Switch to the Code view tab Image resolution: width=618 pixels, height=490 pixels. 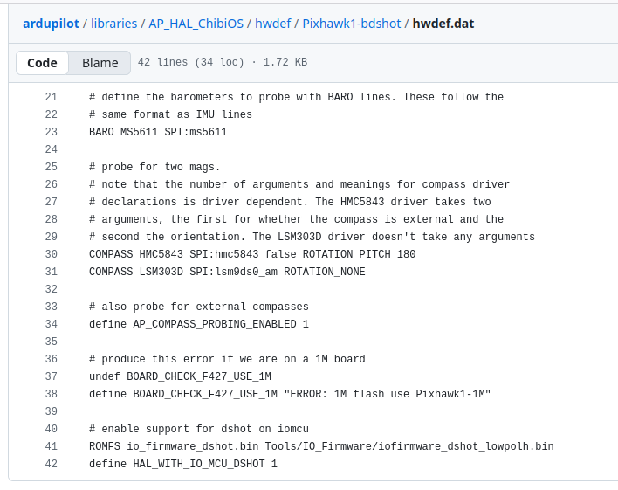pos(42,63)
